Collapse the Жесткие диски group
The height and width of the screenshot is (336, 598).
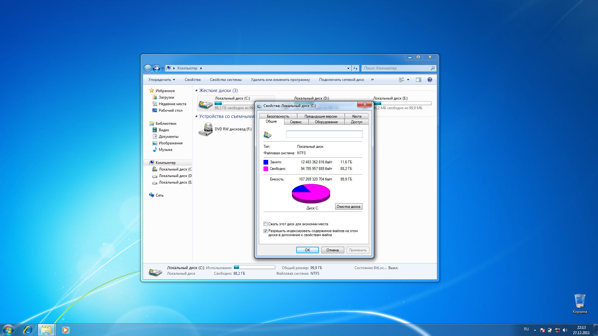tap(196, 91)
